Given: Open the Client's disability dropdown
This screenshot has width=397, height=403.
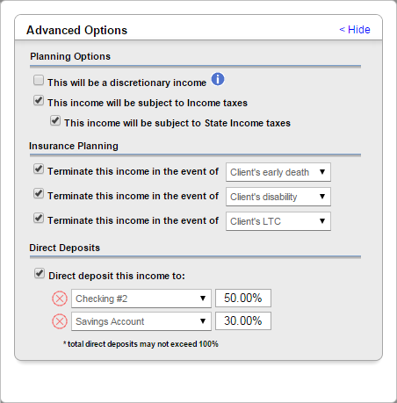Looking at the screenshot, I should pyautogui.click(x=278, y=197).
